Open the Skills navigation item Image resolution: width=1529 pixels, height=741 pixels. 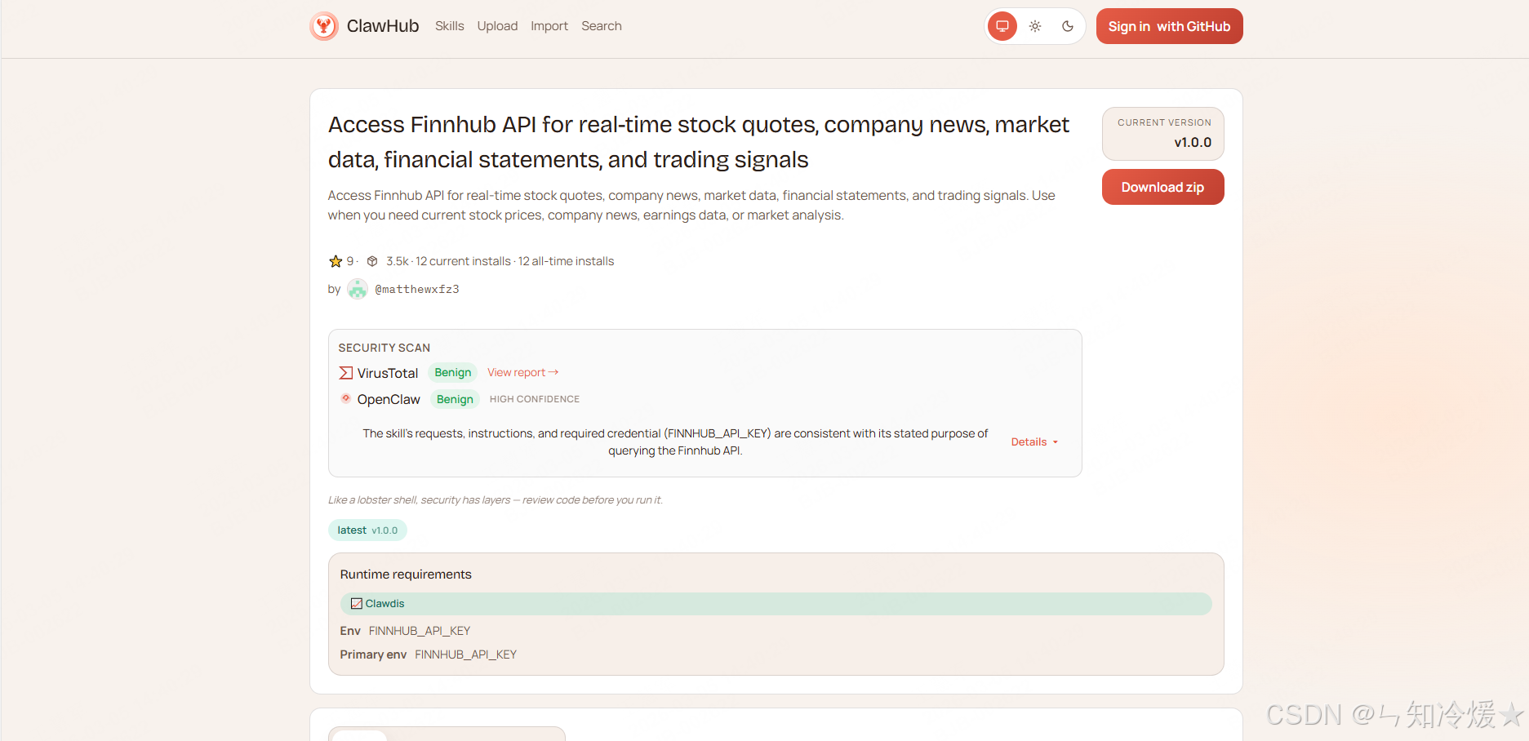pos(449,26)
